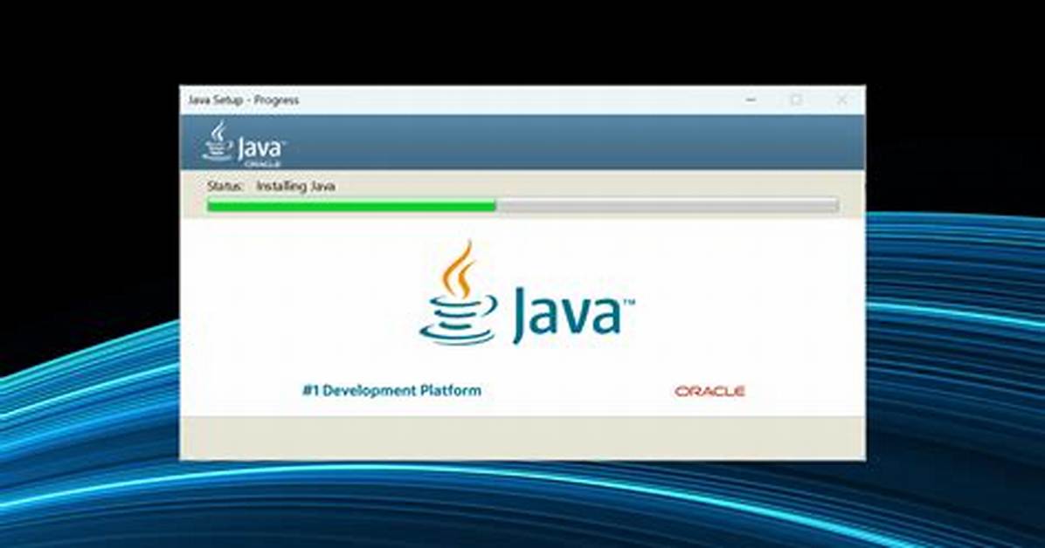Click the installation progress bar
Image resolution: width=1045 pixels, height=548 pixels.
tap(522, 206)
